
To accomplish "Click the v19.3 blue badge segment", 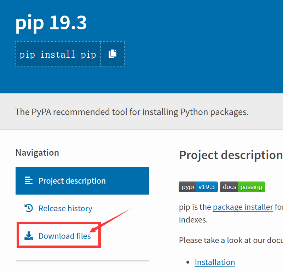I will [x=207, y=187].
